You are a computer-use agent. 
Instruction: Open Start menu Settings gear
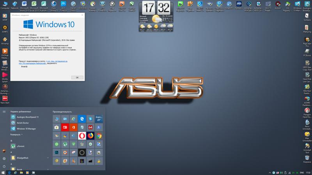tap(4, 159)
